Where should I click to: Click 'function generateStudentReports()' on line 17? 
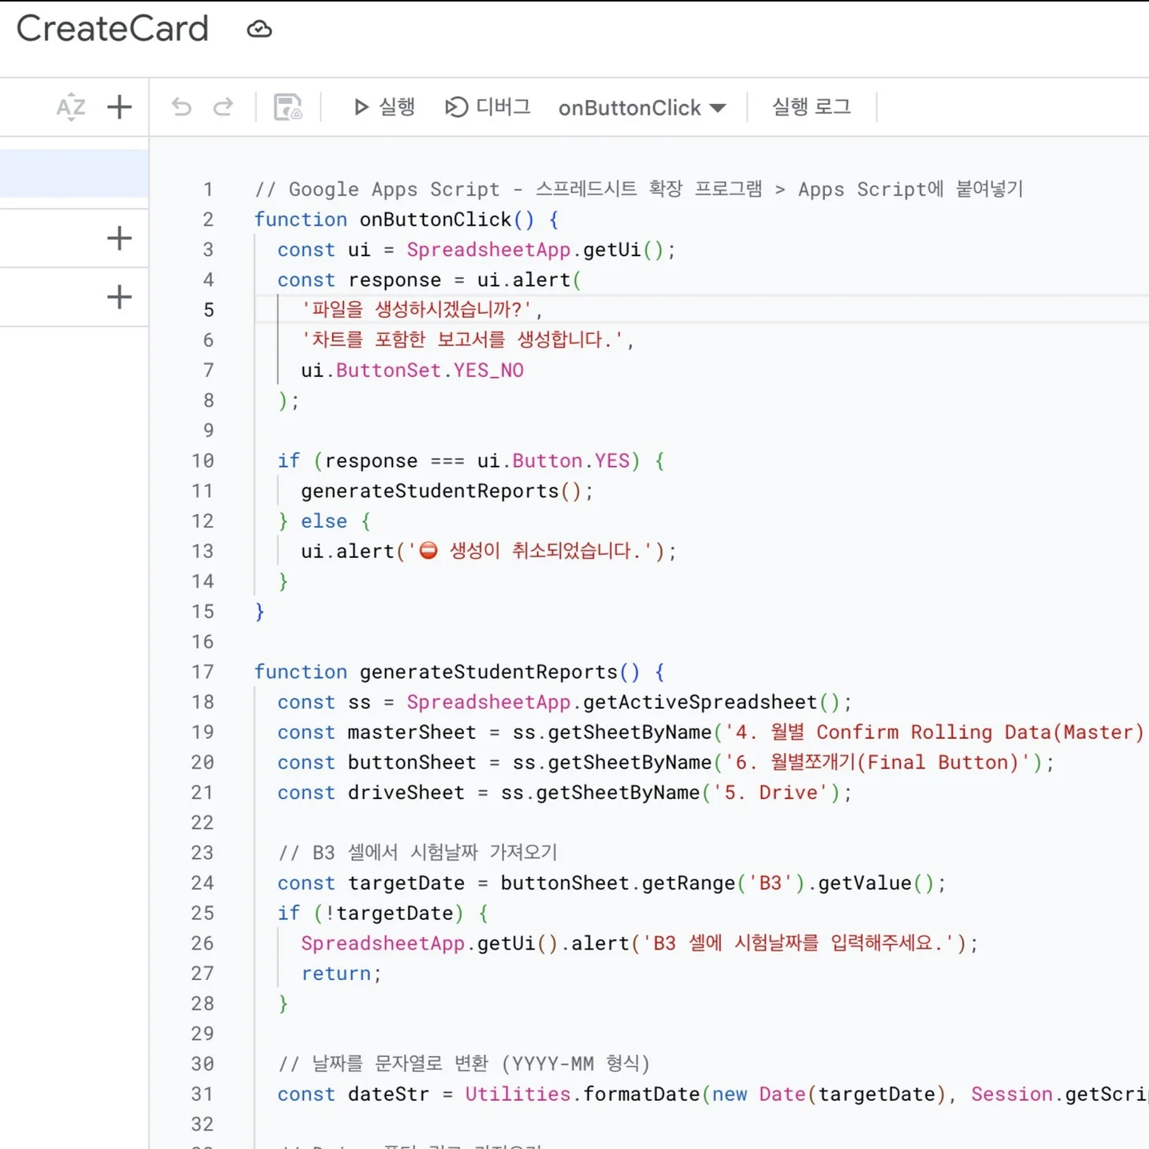(446, 672)
